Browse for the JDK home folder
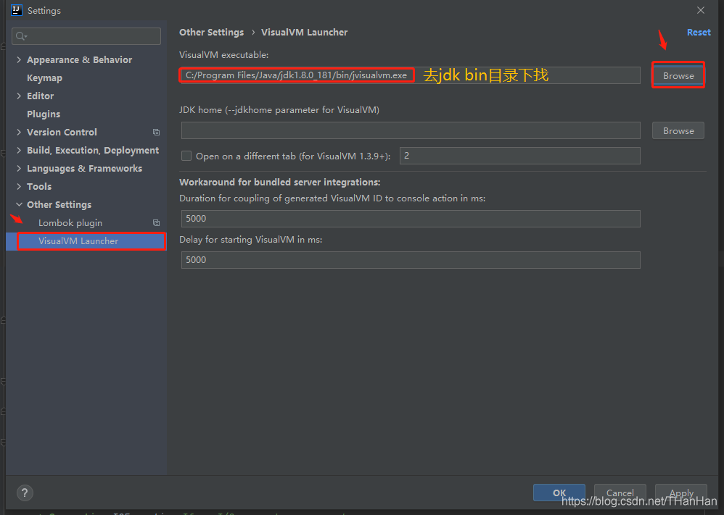This screenshot has height=515, width=724. pos(678,130)
